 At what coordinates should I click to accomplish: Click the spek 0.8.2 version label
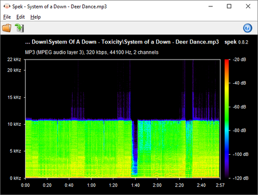(236, 42)
